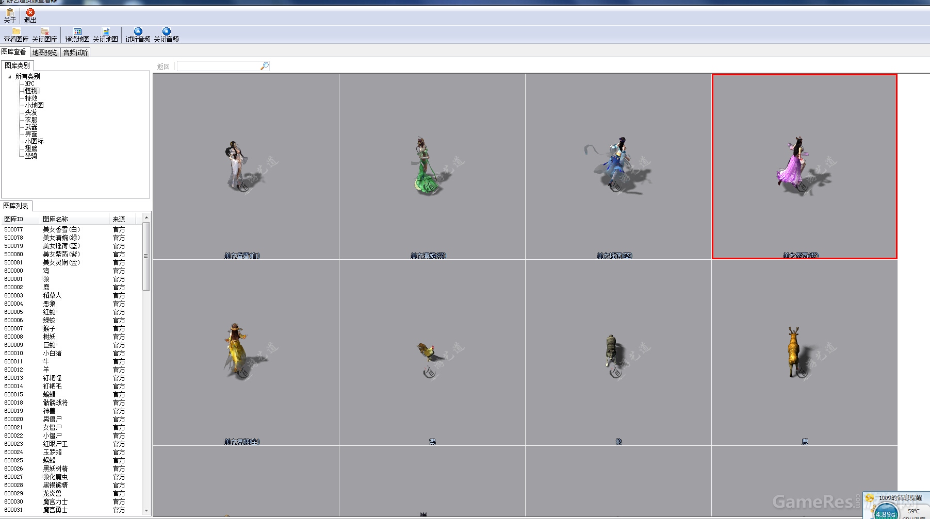Select the 翅膀 category
This screenshot has height=519, width=930.
point(31,148)
